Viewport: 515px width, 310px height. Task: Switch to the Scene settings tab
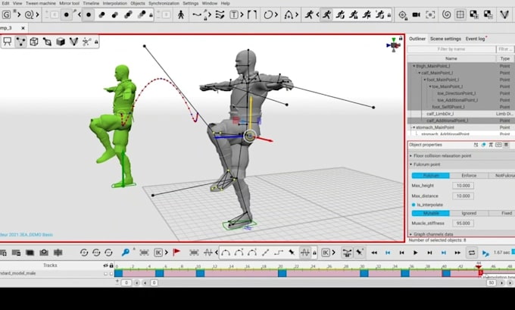[445, 39]
